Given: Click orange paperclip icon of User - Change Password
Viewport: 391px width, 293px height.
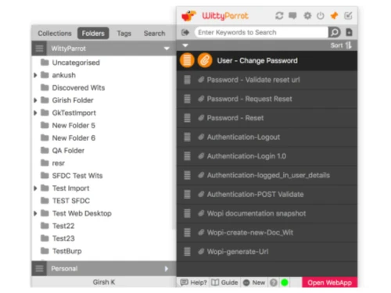Looking at the screenshot, I should (x=205, y=60).
